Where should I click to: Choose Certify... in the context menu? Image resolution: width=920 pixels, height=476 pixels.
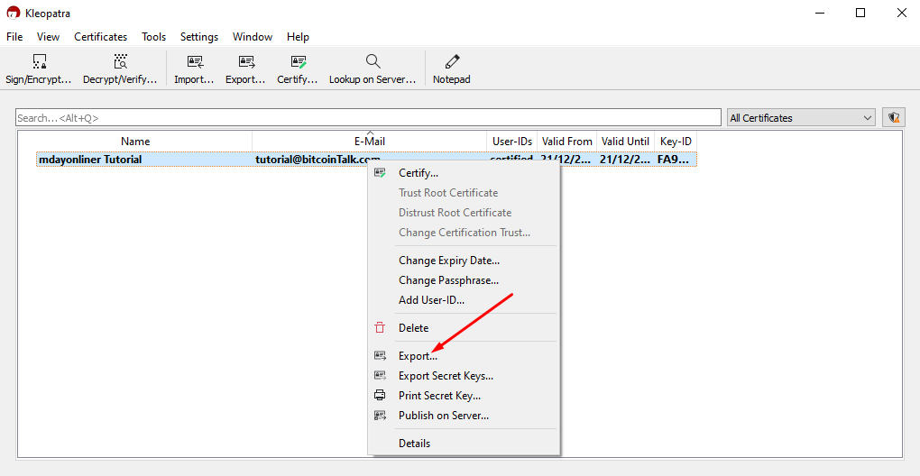click(x=464, y=173)
